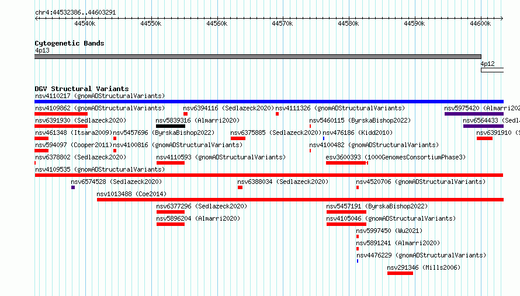Open the nsv5457696 ByrskaBishop2022 variant label
The image size is (520, 296).
click(164, 133)
